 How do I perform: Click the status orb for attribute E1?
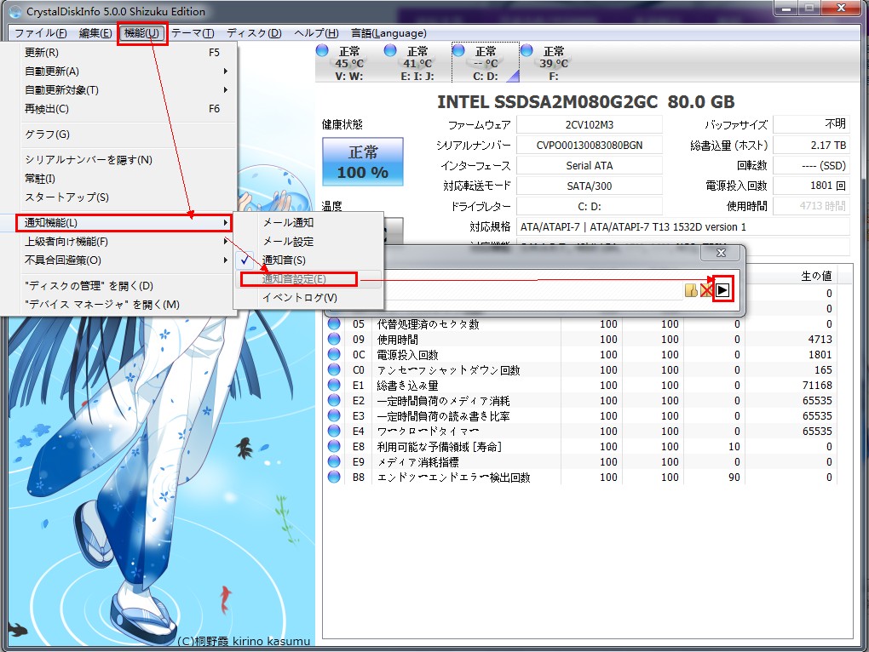(334, 386)
